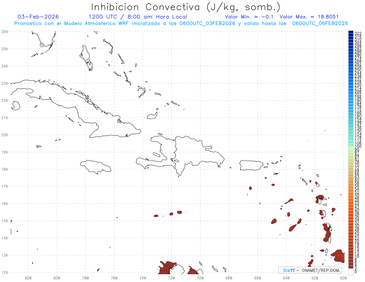
Task: Click the 23N latitude label
Action: click(4, 83)
